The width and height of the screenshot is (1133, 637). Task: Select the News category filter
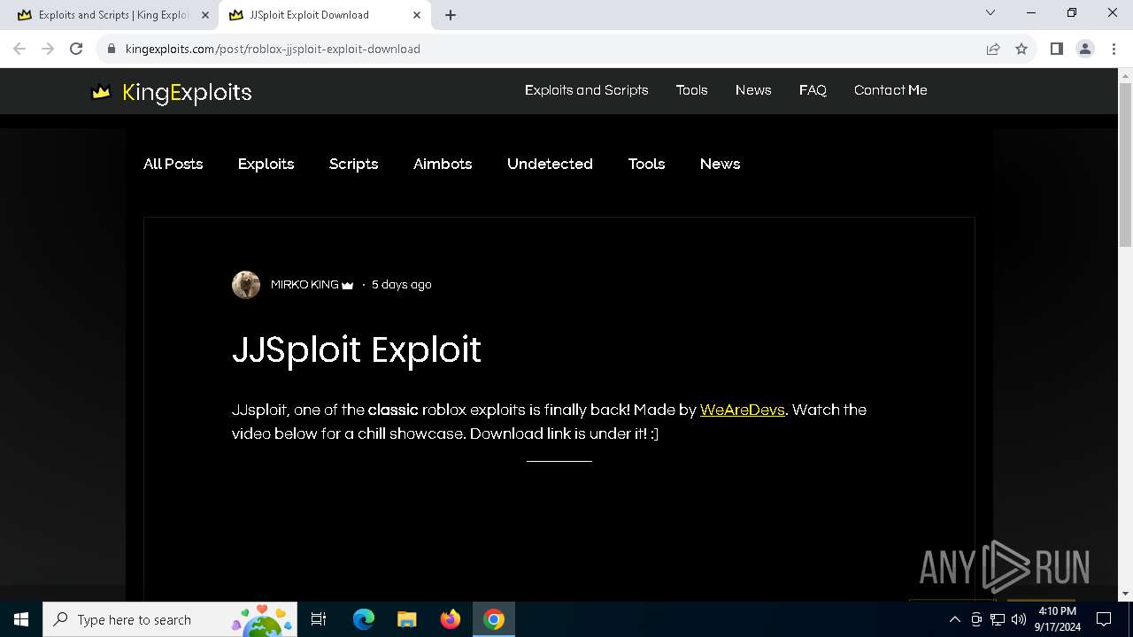tap(720, 164)
